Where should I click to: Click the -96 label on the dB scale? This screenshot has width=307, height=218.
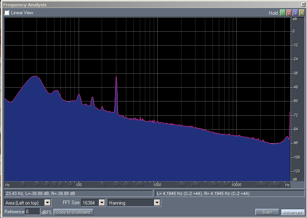[295, 143]
